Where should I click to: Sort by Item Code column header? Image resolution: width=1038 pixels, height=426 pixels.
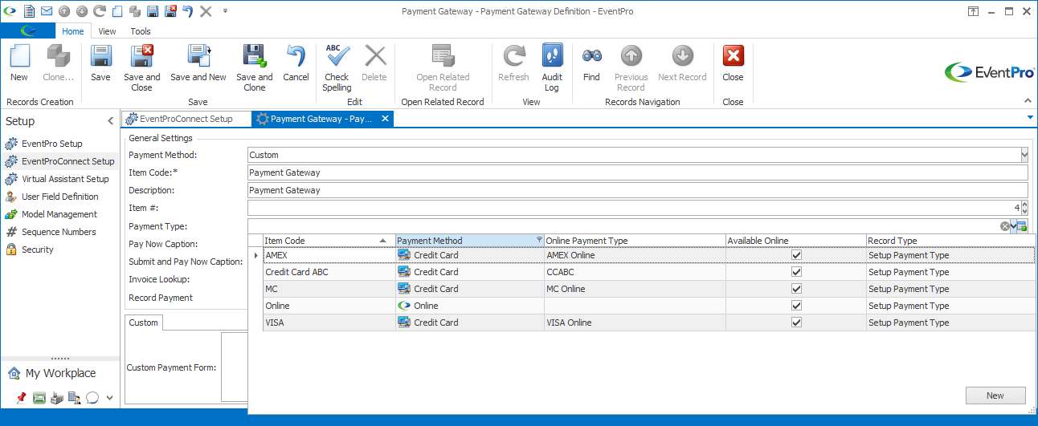329,241
